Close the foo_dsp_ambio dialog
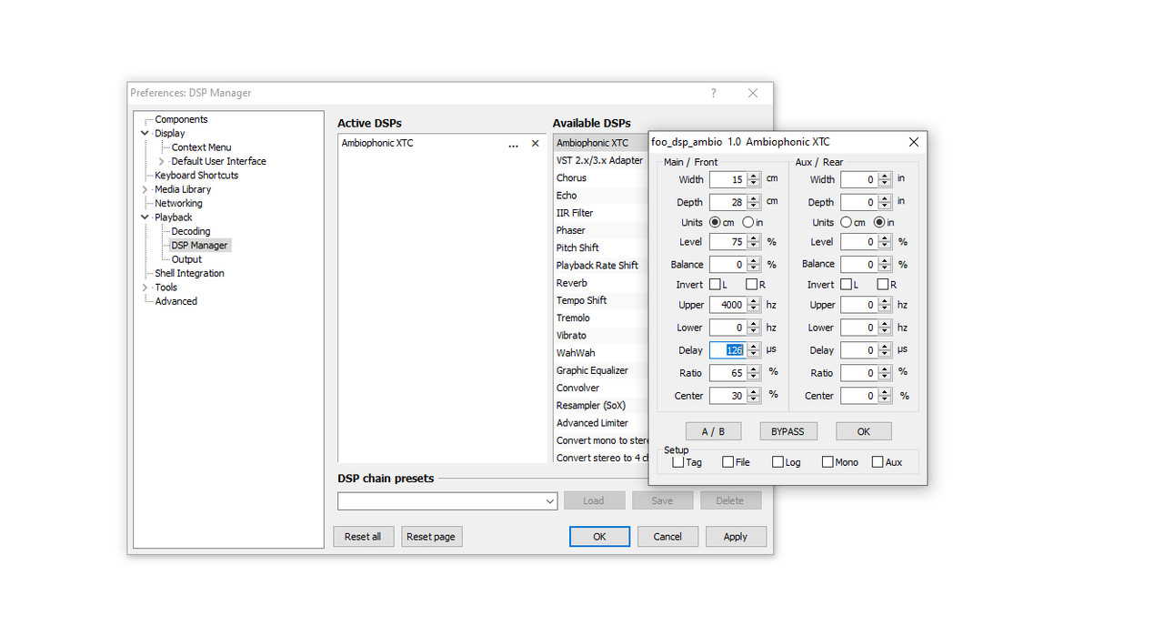This screenshot has height=626, width=1164. (914, 142)
